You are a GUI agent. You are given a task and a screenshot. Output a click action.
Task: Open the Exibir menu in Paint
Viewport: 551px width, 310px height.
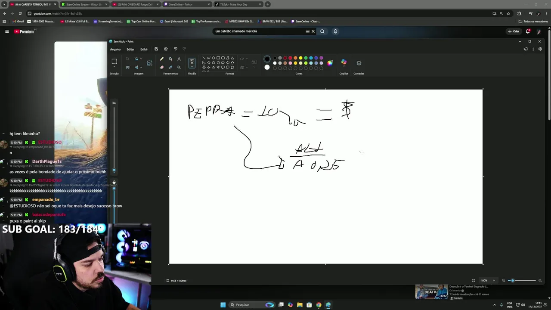point(144,49)
